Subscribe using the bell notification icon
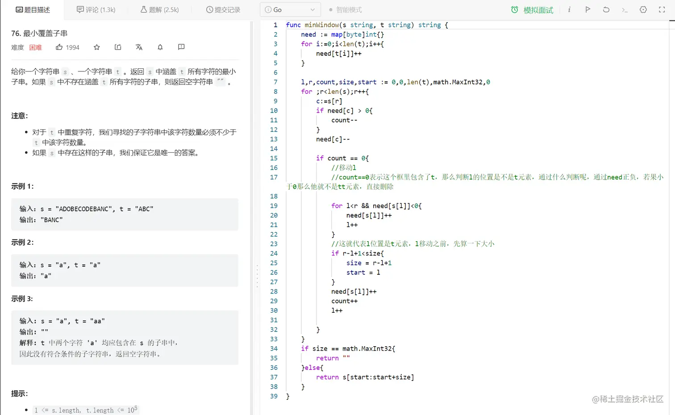The image size is (675, 415). point(160,47)
